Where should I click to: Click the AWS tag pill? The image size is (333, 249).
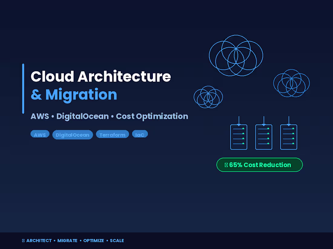[40, 134]
